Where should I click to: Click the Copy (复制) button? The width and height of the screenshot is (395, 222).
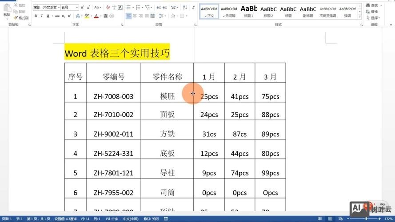[x=20, y=12]
